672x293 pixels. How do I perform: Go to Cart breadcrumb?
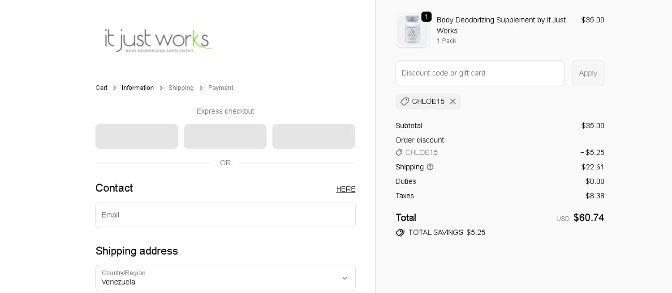pos(101,88)
